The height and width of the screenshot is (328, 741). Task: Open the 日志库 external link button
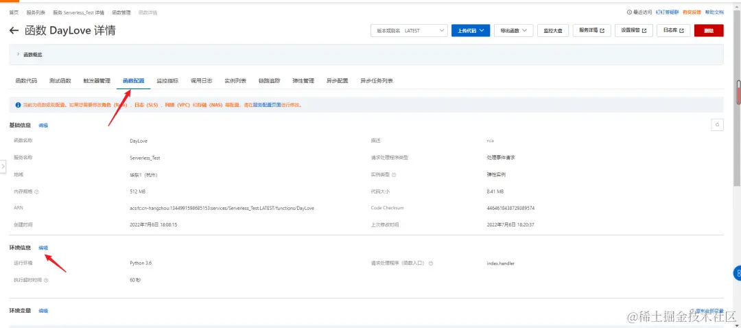tap(674, 30)
